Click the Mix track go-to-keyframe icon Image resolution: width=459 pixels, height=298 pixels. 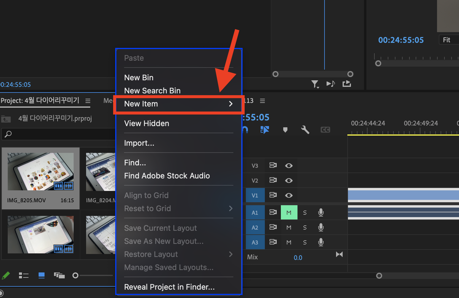(339, 254)
